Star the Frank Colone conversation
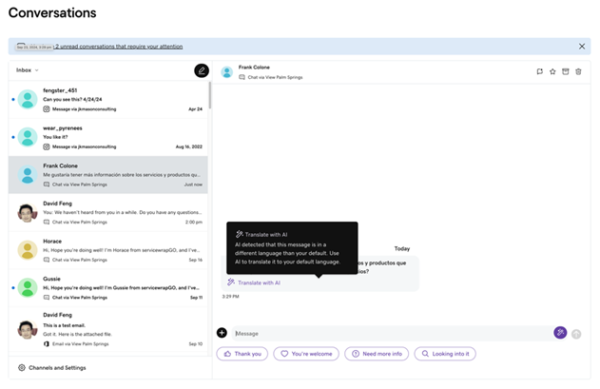The height and width of the screenshot is (389, 600). (x=552, y=71)
